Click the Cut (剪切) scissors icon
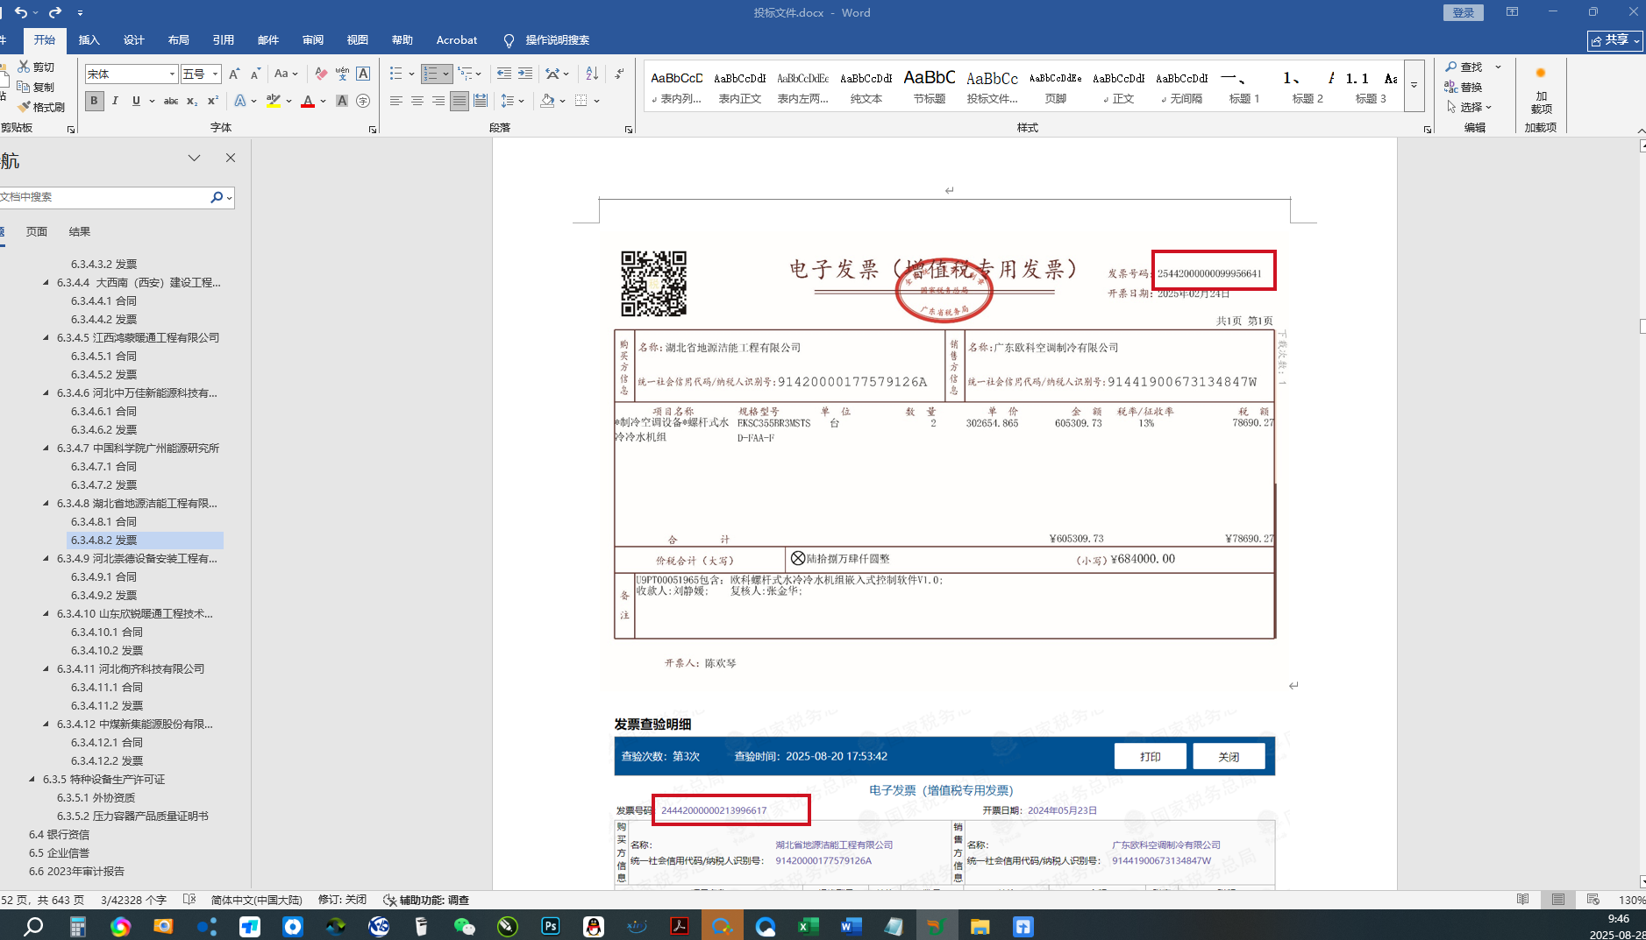Viewport: 1646px width, 940px height. point(24,67)
